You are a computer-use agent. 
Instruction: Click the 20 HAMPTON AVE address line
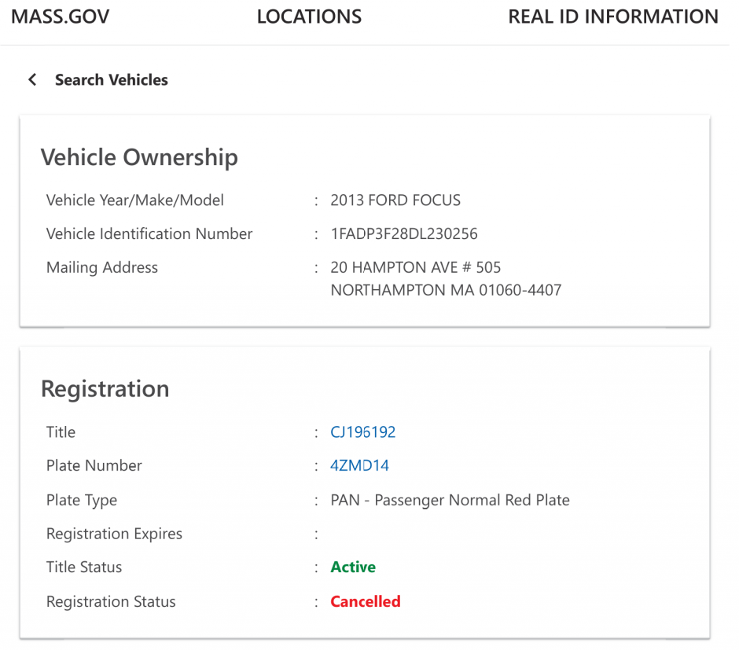[415, 268]
